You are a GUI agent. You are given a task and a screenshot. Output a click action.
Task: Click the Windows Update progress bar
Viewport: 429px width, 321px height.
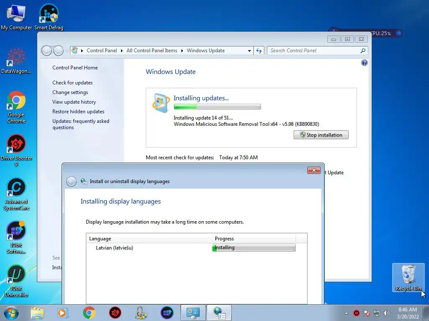point(217,107)
